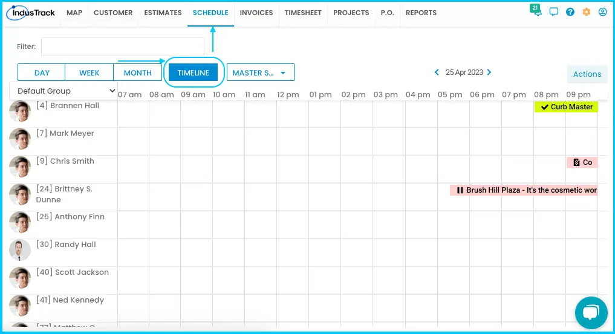The height and width of the screenshot is (334, 615).
Task: Click the invoice icon on Chris Smith's job
Action: [x=576, y=162]
